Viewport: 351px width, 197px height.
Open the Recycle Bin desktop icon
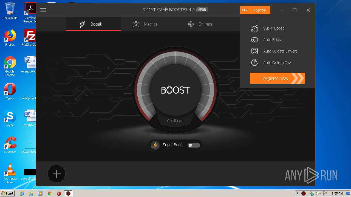click(x=10, y=11)
